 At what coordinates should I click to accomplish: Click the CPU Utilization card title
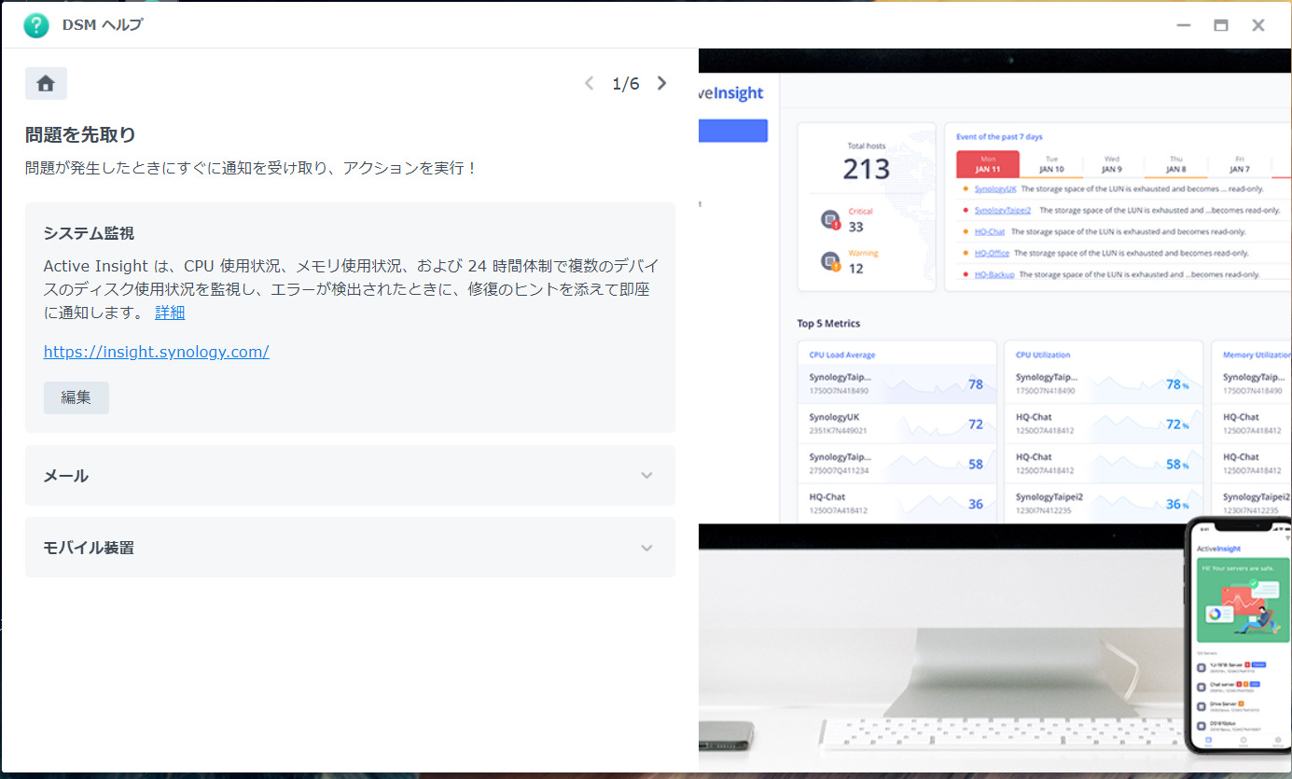pyautogui.click(x=1043, y=355)
